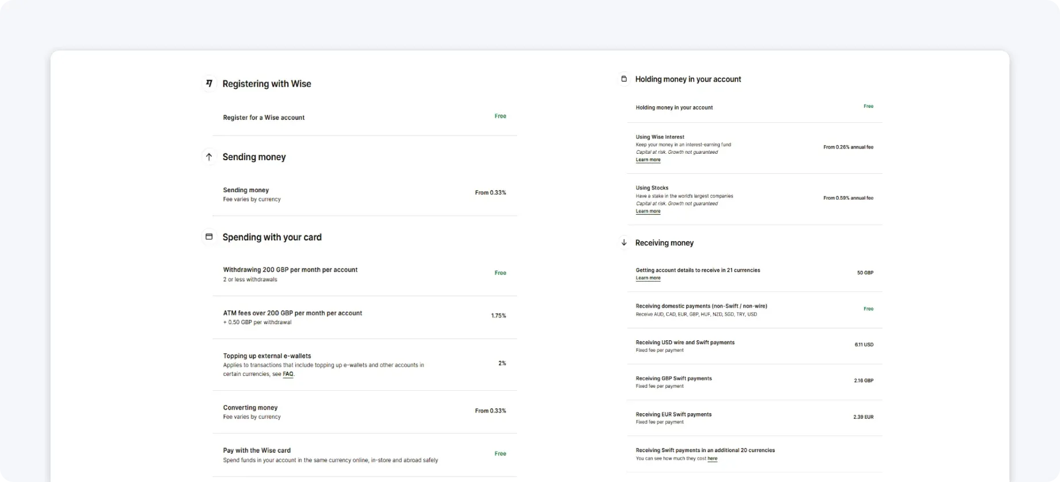Click the Wise flag icon beside Registering with Wise
Screen dimensions: 1060x482
click(209, 83)
